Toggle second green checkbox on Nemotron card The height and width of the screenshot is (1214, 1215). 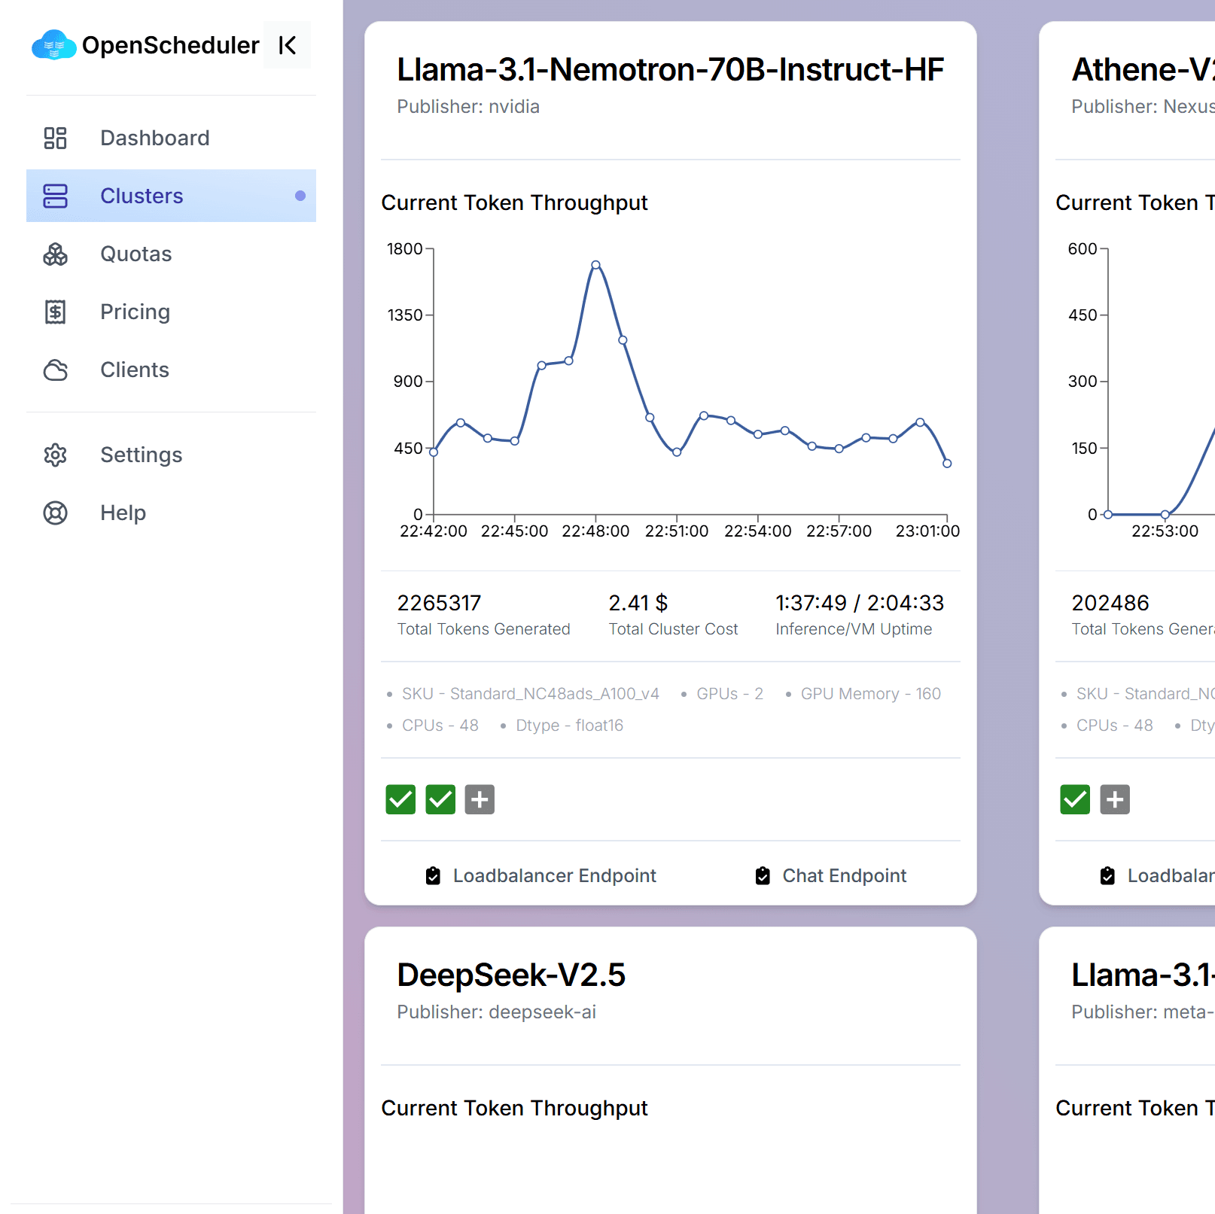tap(440, 799)
